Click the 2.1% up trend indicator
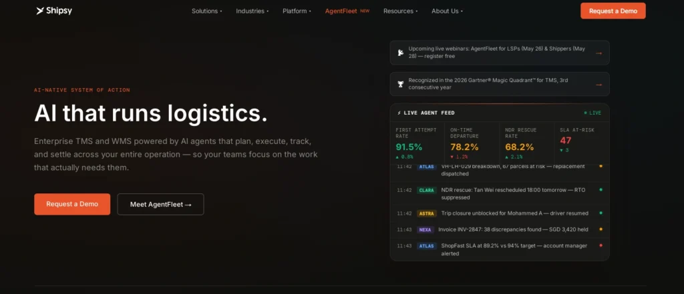Screen dimensions: 684x294 514,157
